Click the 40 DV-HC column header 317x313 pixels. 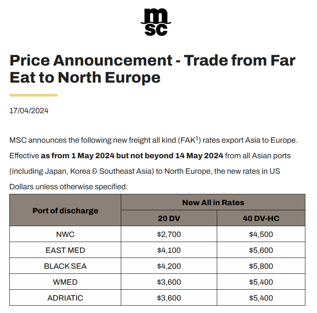click(261, 218)
